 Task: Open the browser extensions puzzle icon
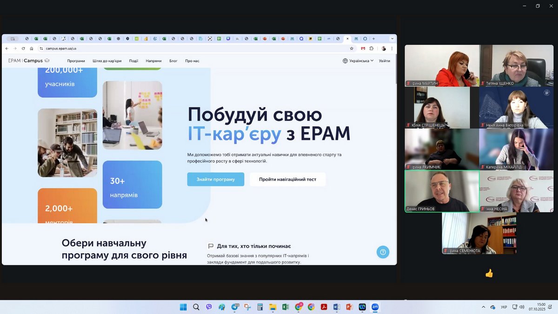372,48
